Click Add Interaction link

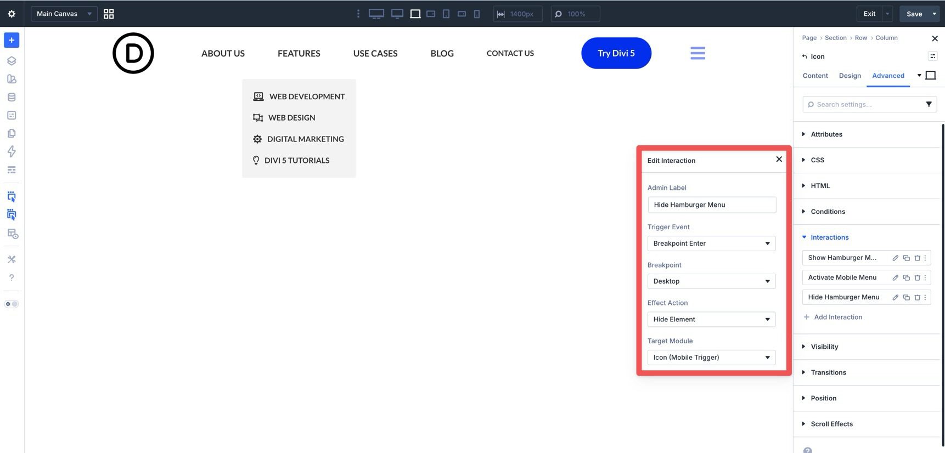(x=833, y=317)
